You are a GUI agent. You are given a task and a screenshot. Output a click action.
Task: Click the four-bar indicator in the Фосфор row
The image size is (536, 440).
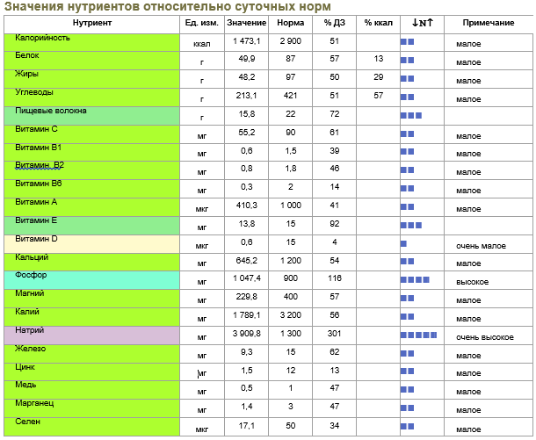pyautogui.click(x=415, y=280)
